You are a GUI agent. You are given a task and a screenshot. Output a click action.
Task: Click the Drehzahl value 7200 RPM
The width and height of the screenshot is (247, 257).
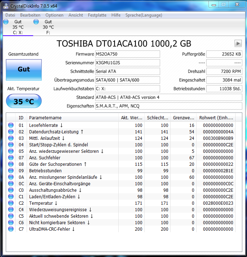click(x=224, y=71)
